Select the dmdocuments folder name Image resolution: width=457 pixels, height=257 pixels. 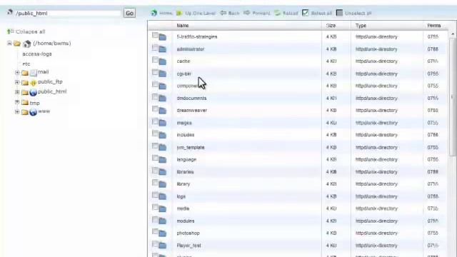click(191, 99)
